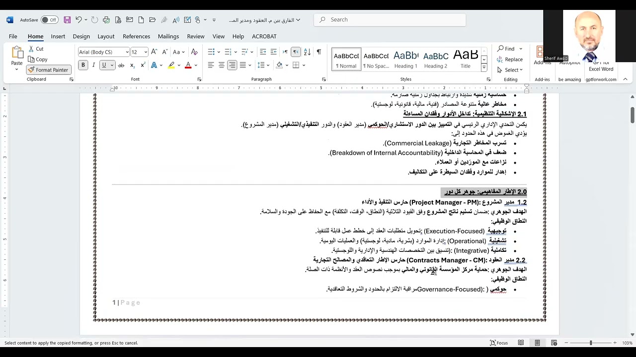Viewport: 636px width, 357px height.
Task: Open the Bullets list dropdown arrow
Action: (x=218, y=52)
